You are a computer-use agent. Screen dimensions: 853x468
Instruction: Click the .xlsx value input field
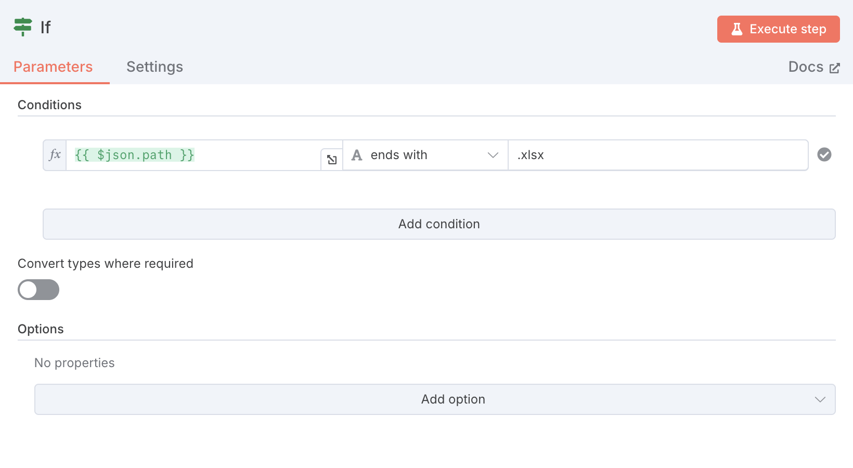pyautogui.click(x=657, y=155)
